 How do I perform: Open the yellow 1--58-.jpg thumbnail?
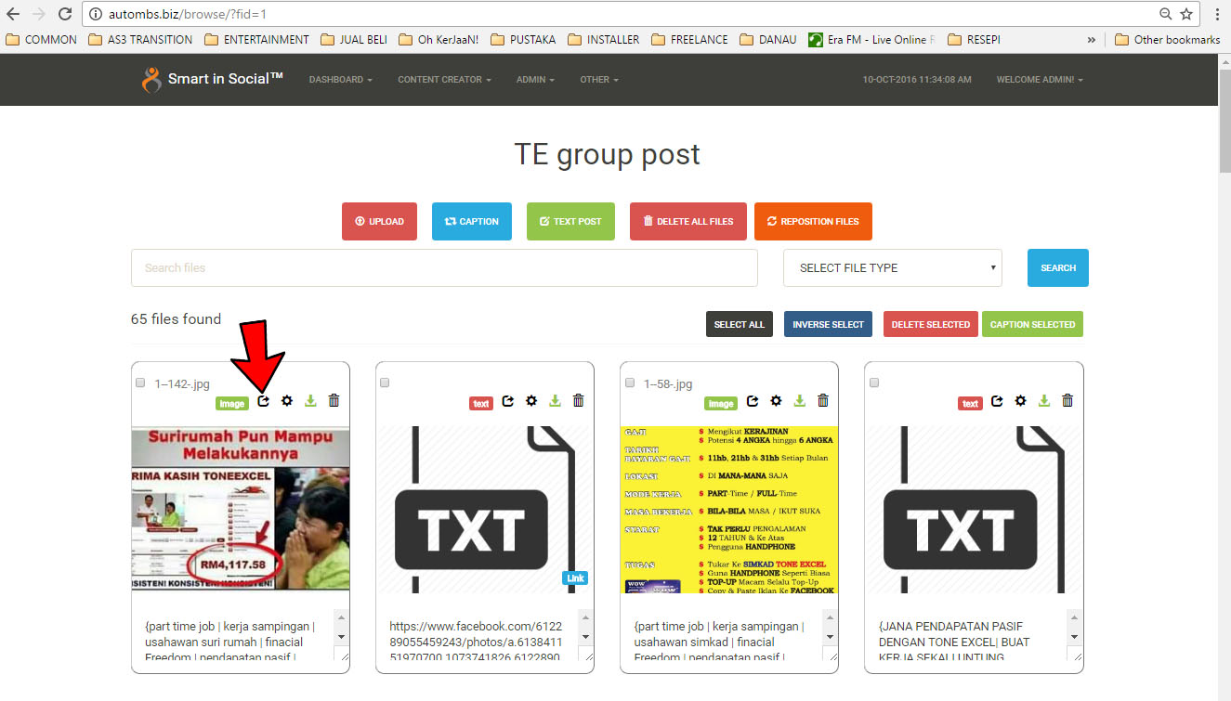point(728,509)
